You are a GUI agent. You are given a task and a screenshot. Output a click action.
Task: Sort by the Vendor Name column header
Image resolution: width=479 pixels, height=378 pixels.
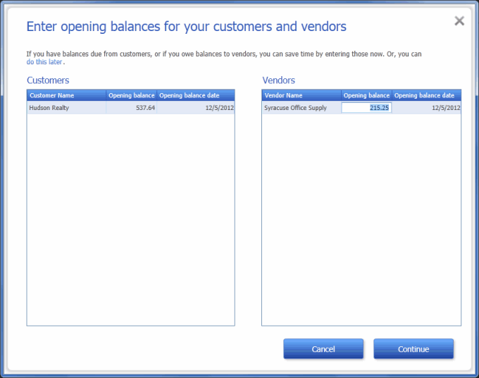pos(301,95)
